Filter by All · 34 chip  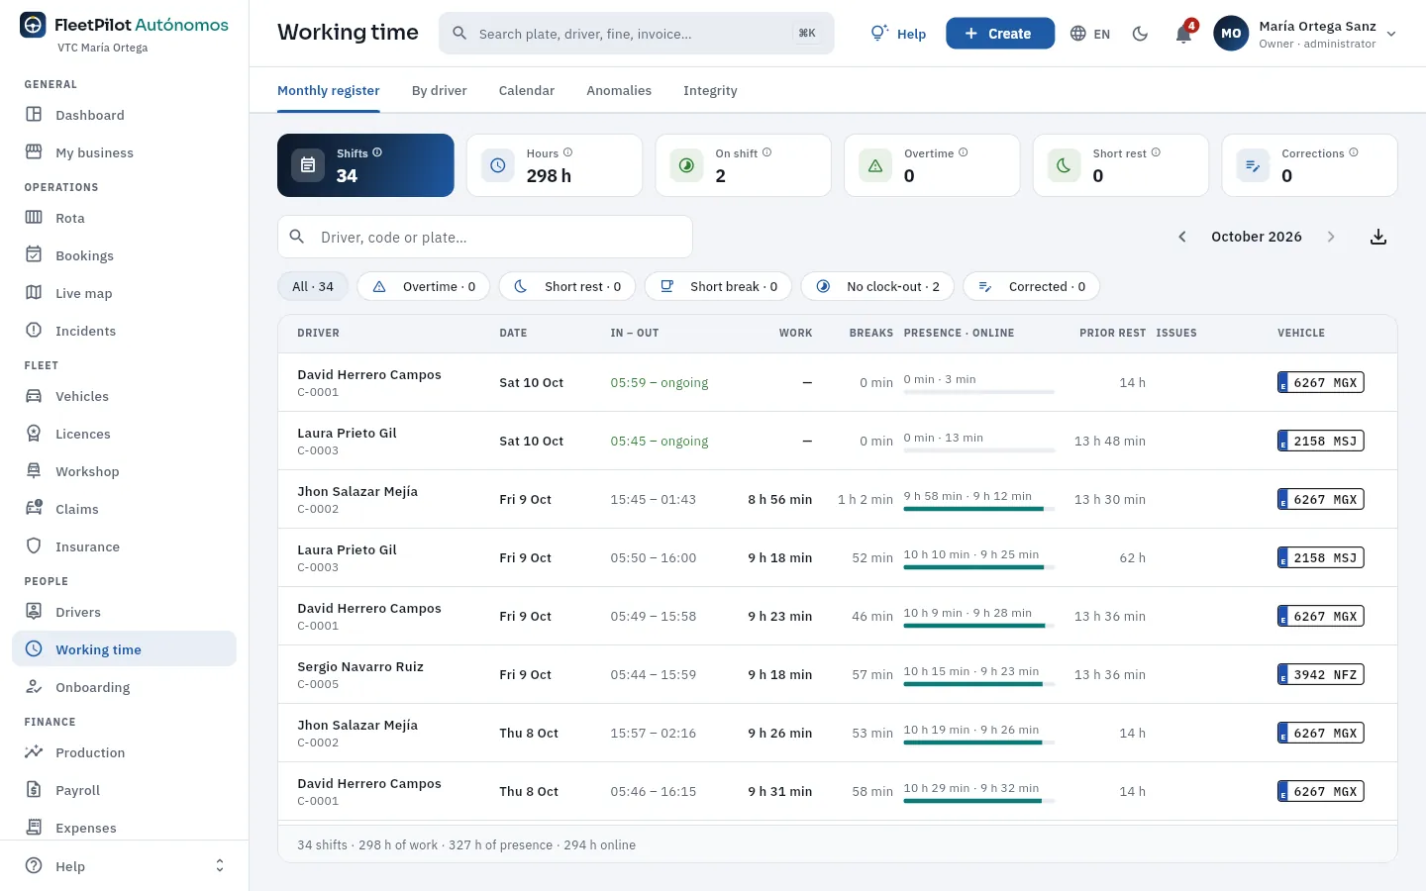click(313, 286)
